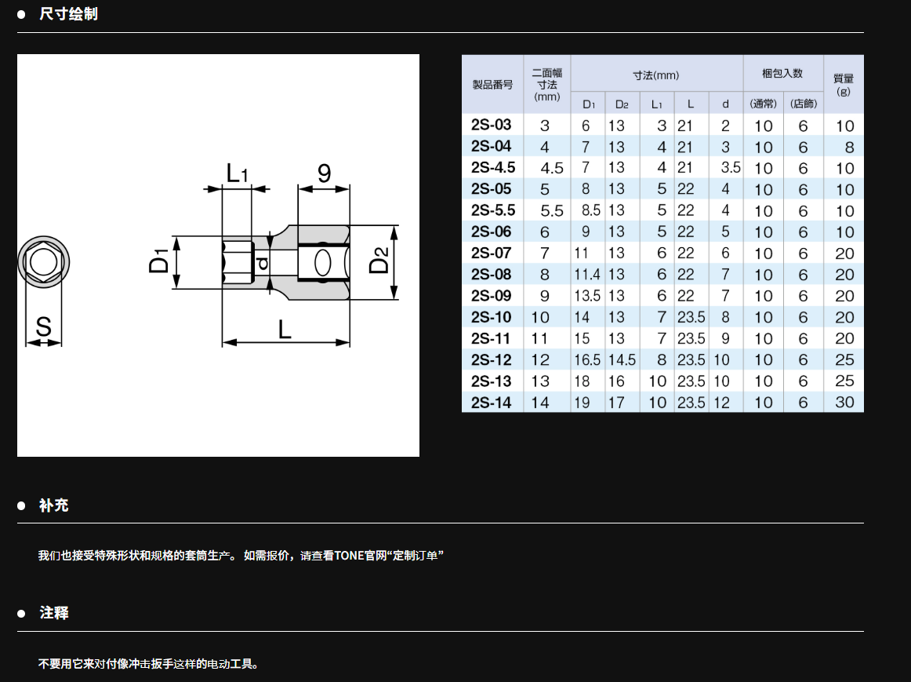Click the 尺寸绘制 section heading
This screenshot has width=911, height=682.
(x=68, y=14)
